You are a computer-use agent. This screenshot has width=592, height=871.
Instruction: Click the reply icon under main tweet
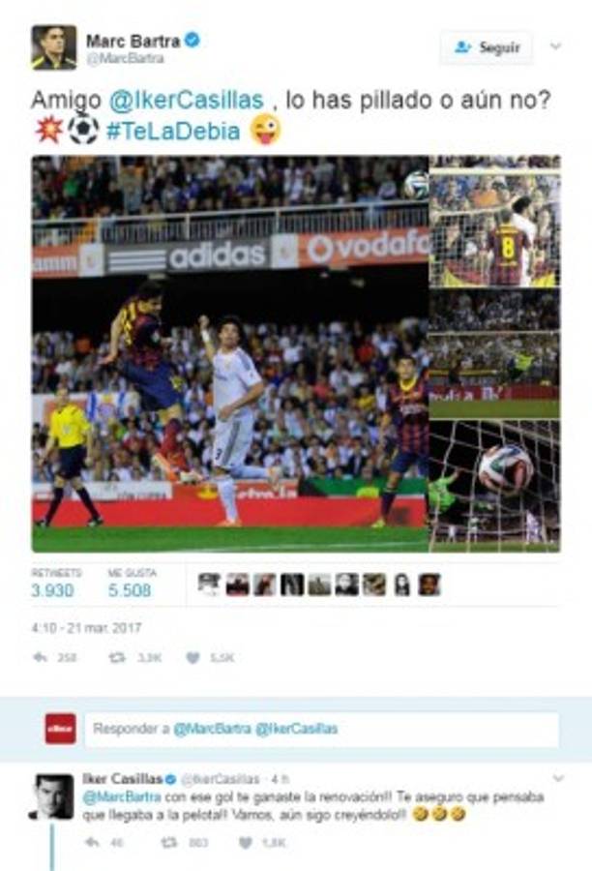pos(40,658)
